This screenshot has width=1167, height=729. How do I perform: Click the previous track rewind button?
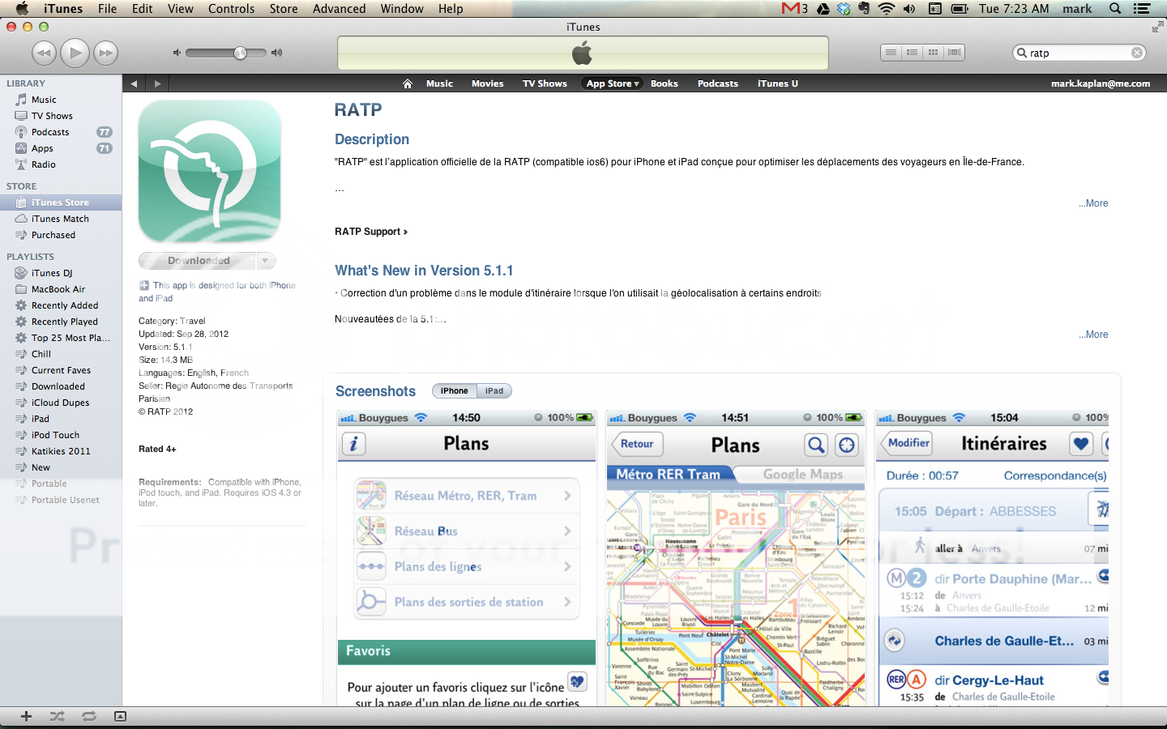pyautogui.click(x=44, y=53)
